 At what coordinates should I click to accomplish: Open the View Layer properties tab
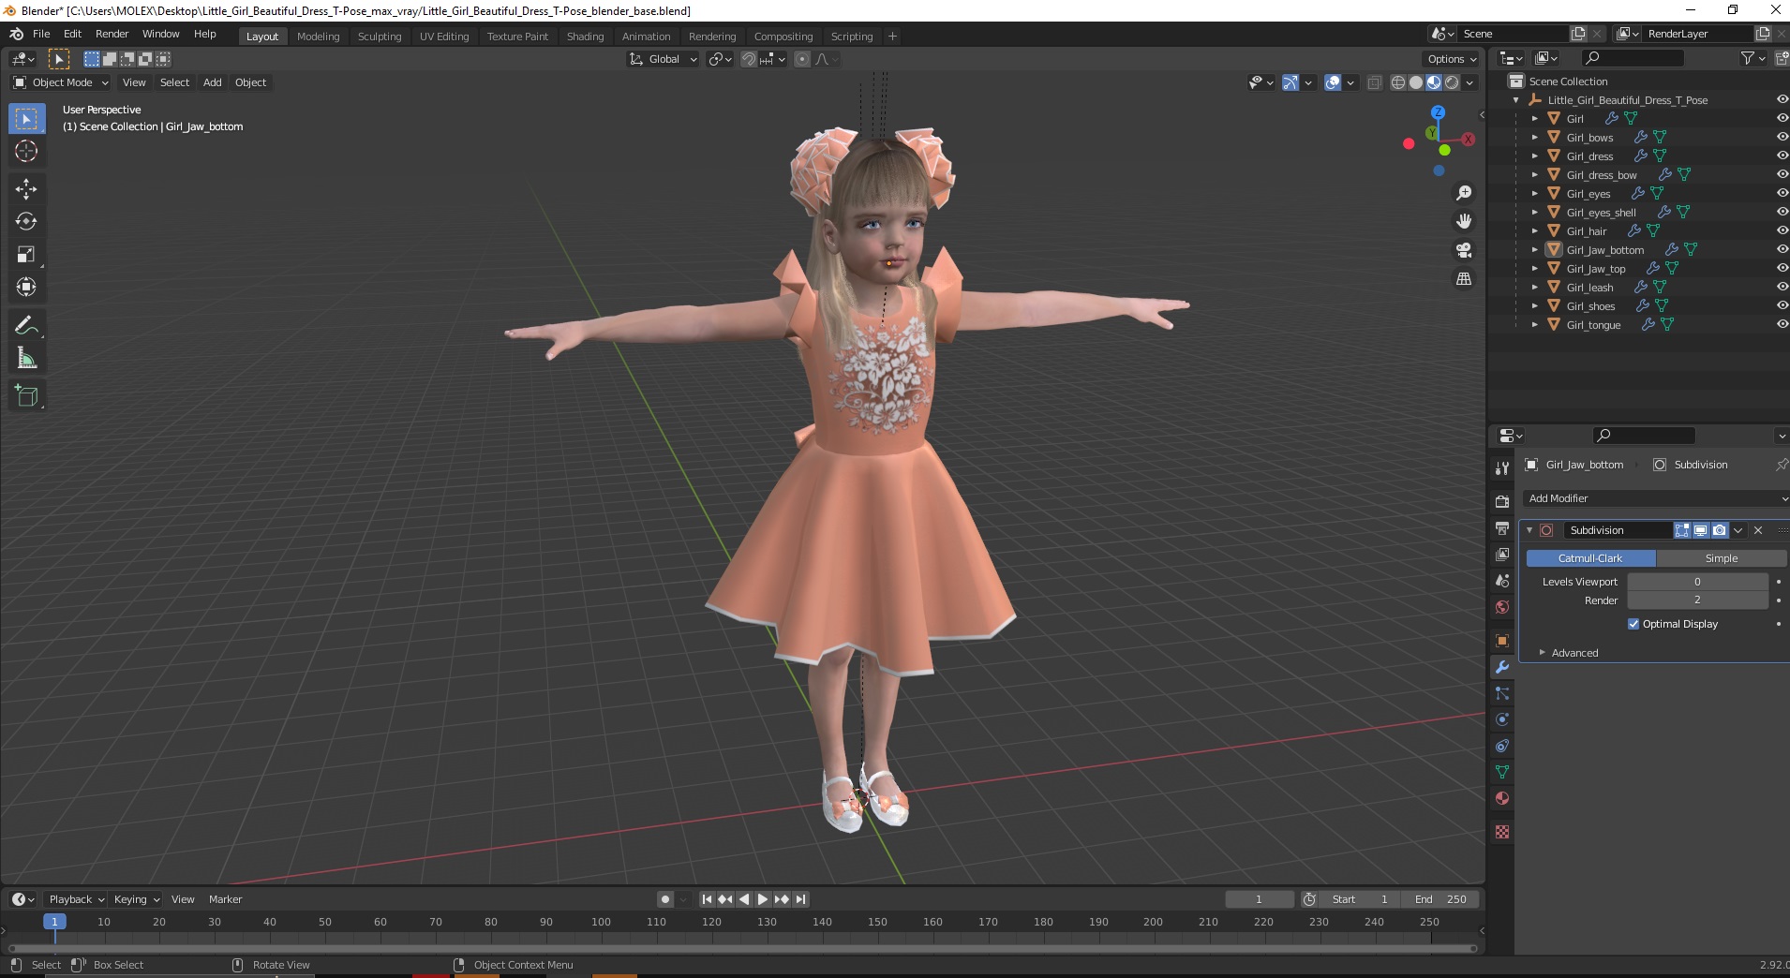pos(1502,555)
